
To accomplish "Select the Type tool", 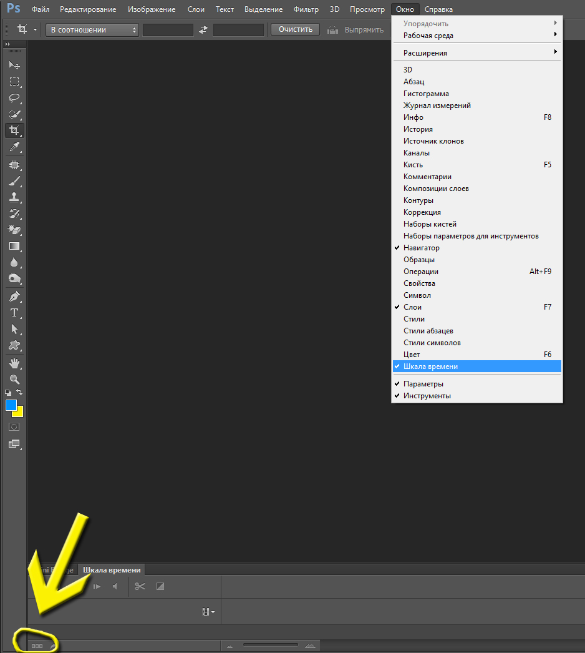I will [14, 313].
